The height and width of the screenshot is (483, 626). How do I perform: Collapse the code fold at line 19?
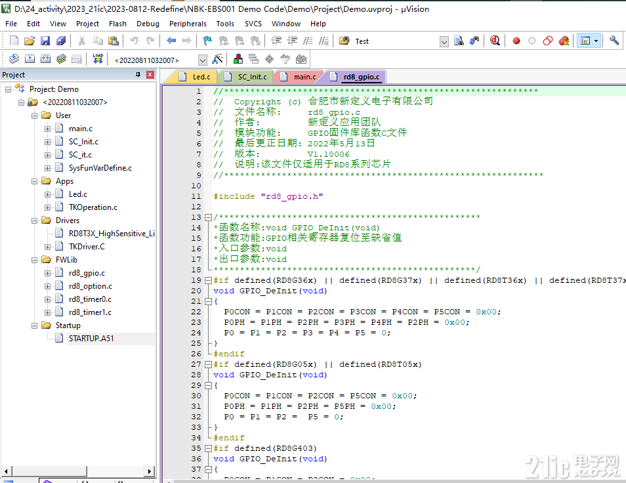tap(208, 281)
